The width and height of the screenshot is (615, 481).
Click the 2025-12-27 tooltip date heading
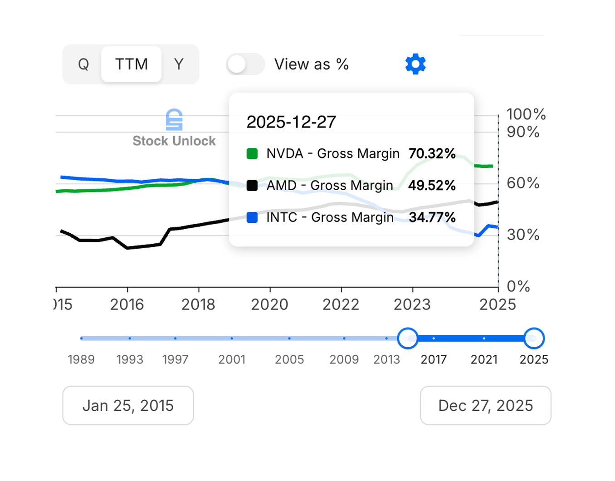291,122
